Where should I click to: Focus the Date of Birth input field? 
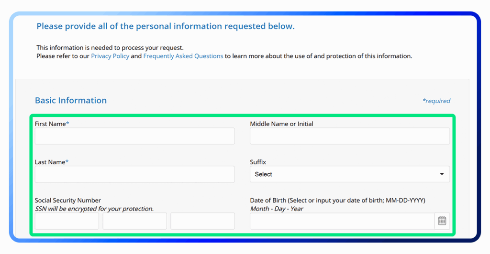tap(342, 221)
